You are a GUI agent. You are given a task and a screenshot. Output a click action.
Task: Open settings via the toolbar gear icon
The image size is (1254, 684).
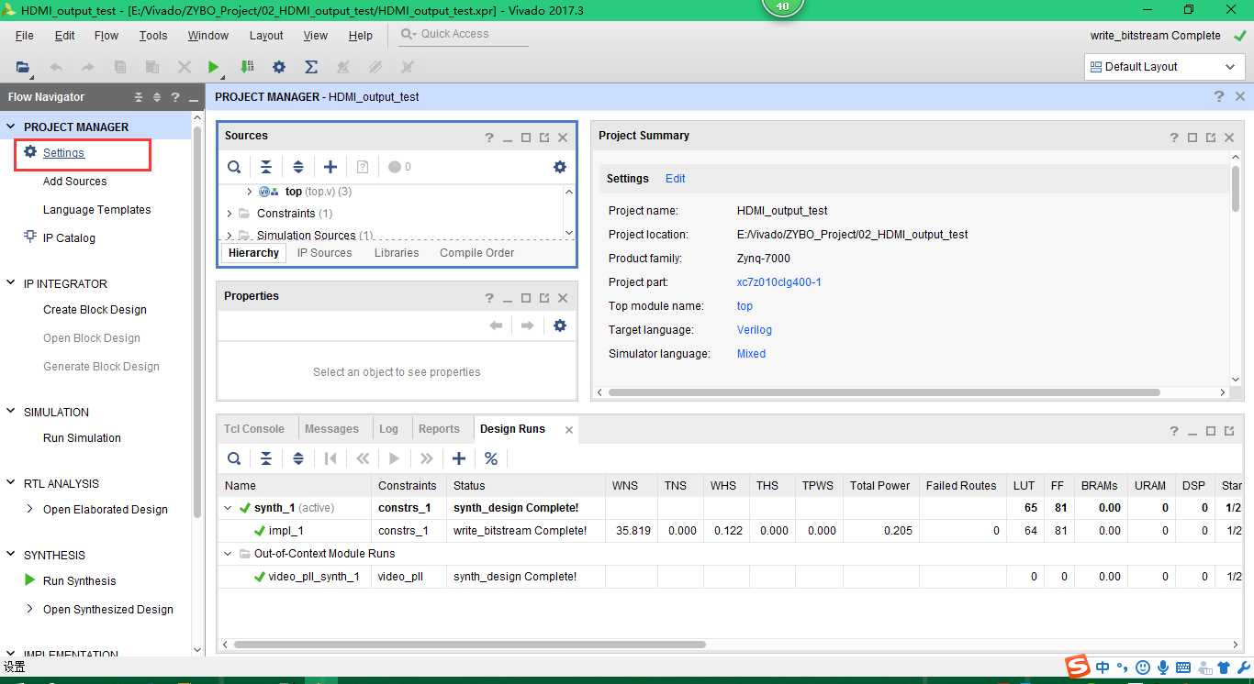pos(279,67)
